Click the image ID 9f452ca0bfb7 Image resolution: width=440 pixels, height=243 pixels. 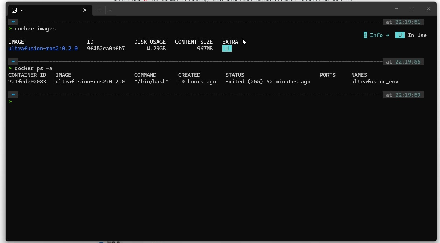click(106, 49)
